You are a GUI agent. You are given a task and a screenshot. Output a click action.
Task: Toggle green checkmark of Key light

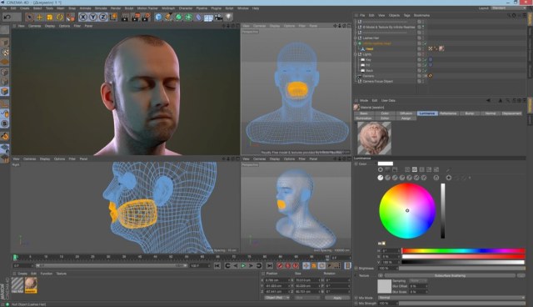click(x=424, y=59)
